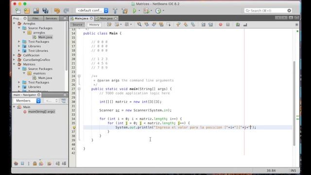Toggle Show Static Members filter in Navigator
This screenshot has width=311, height=175.
click(x=29, y=163)
